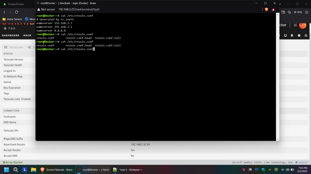Click the NVIDIA tray icon

(x=270, y=170)
